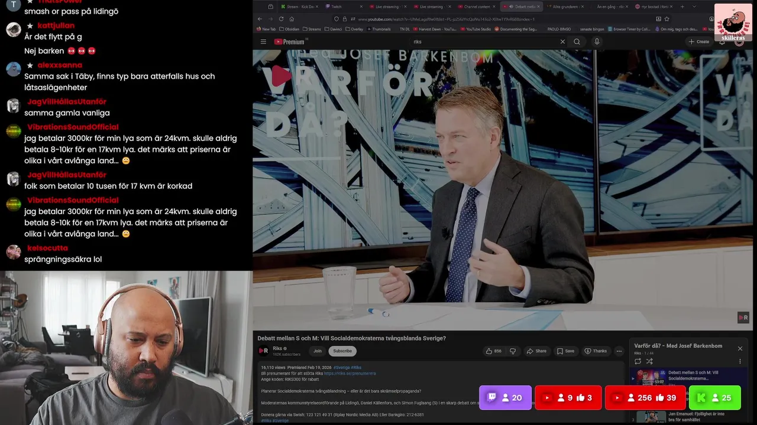Open the YouTube hamburger guide menu
The image size is (757, 425).
263,42
